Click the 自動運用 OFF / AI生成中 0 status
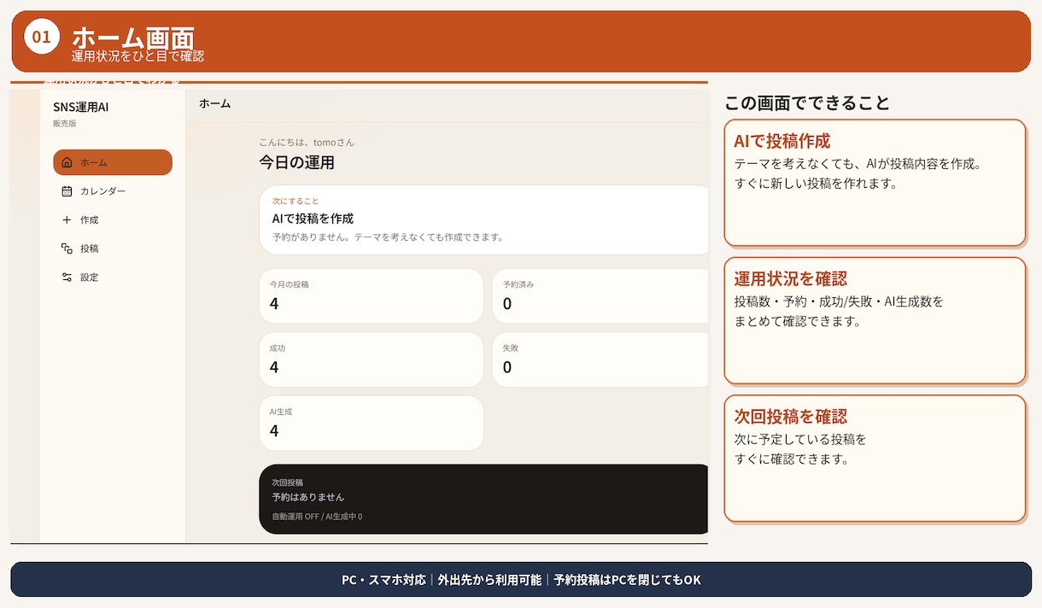1042x608 pixels. [317, 517]
